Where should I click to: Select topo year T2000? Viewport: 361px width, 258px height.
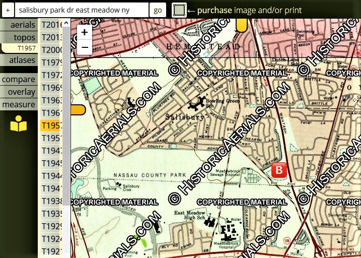tap(51, 50)
